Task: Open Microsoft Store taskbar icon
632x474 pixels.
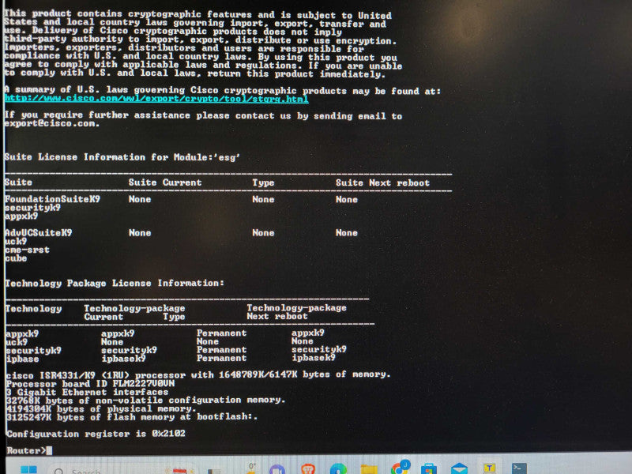Action: click(428, 469)
